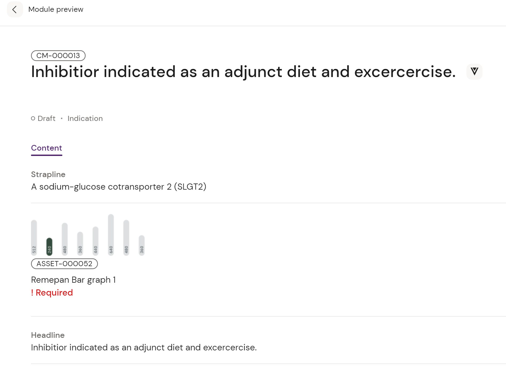This screenshot has width=506, height=375.
Task: Click the headline text under Headline
Action: (x=144, y=347)
